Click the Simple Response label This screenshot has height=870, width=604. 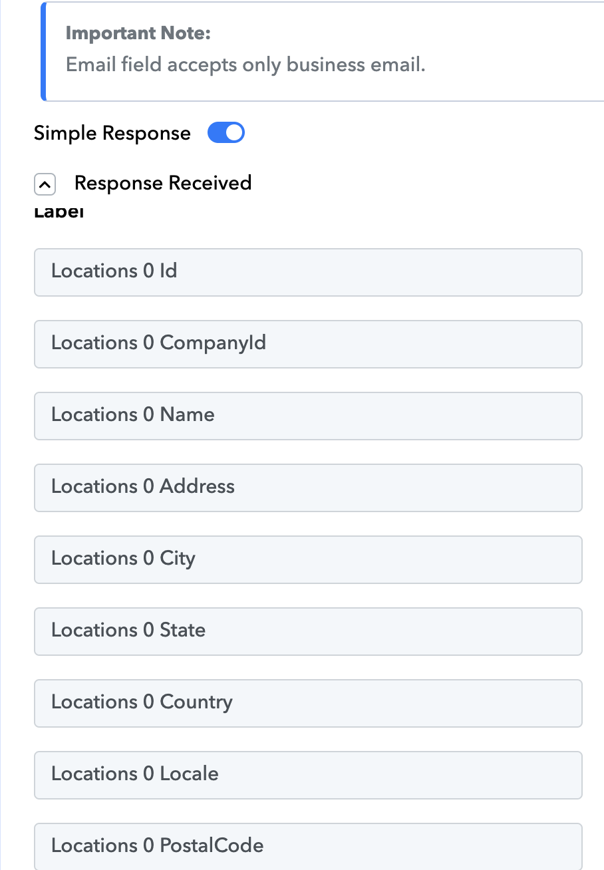[112, 133]
